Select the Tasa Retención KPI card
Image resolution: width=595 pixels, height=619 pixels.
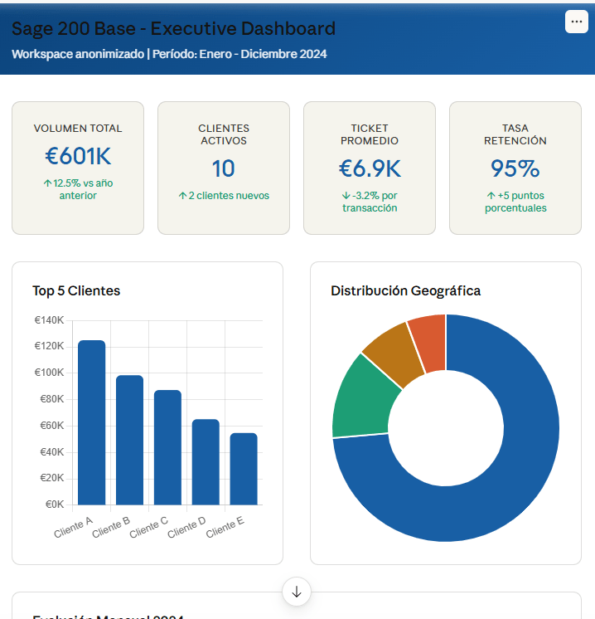[x=515, y=168]
